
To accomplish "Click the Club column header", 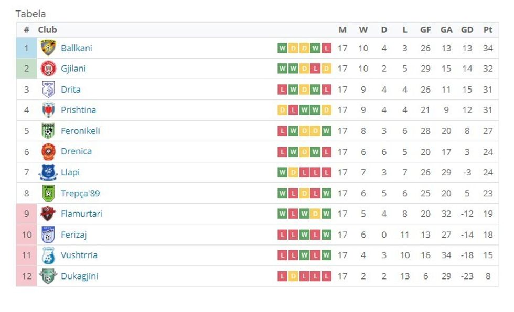I will pyautogui.click(x=47, y=30).
